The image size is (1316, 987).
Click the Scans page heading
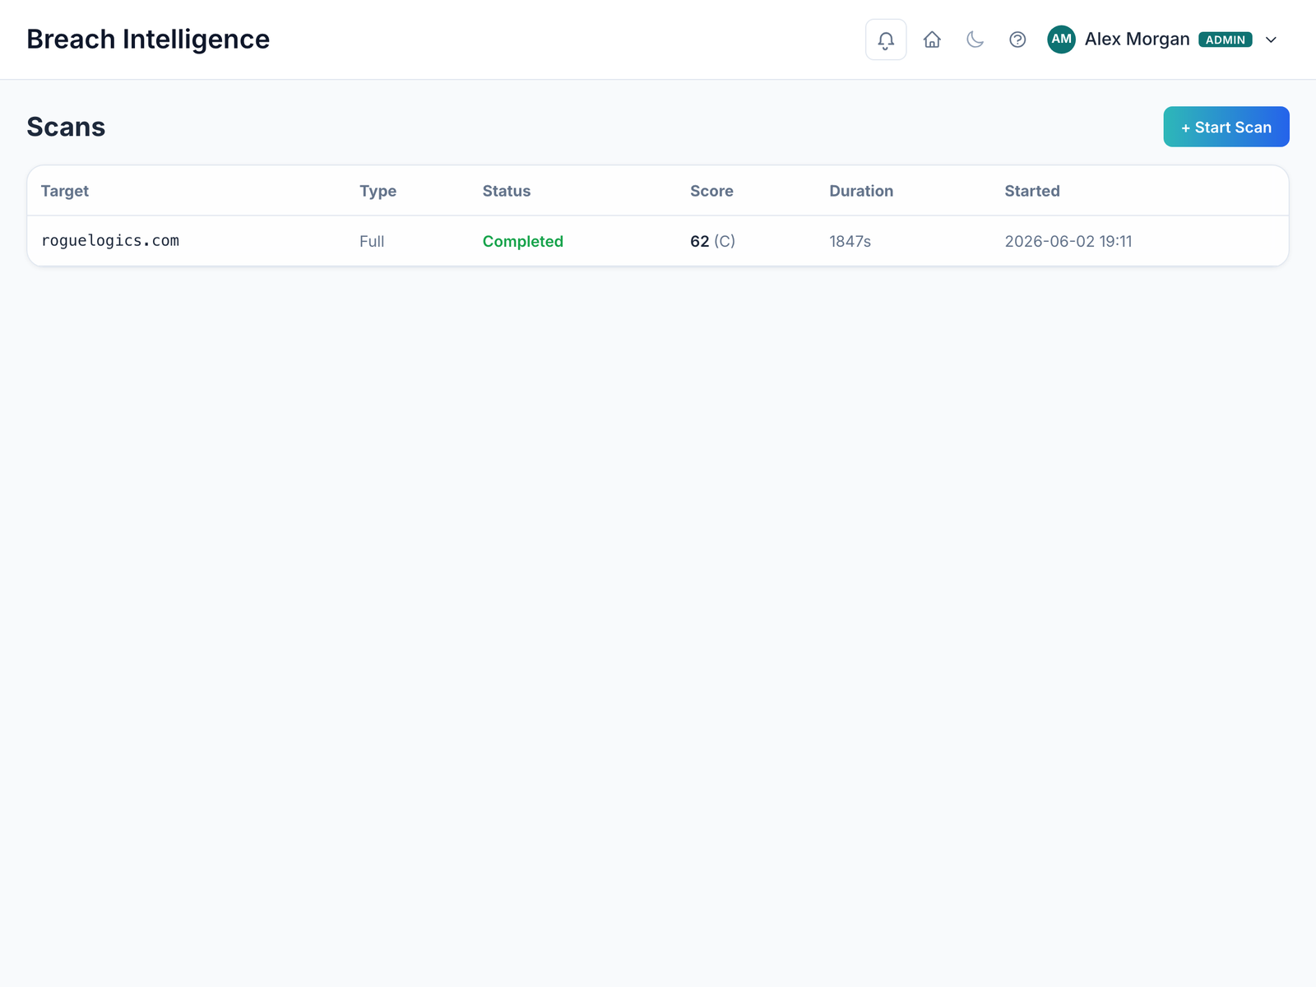[x=66, y=127]
